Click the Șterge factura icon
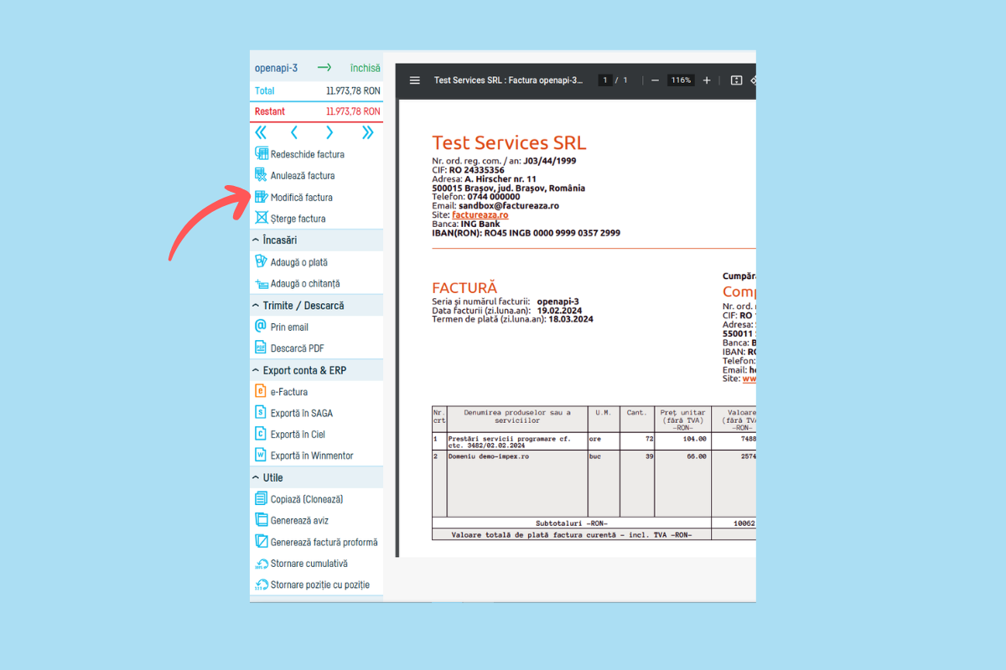This screenshot has height=670, width=1006. click(x=261, y=219)
